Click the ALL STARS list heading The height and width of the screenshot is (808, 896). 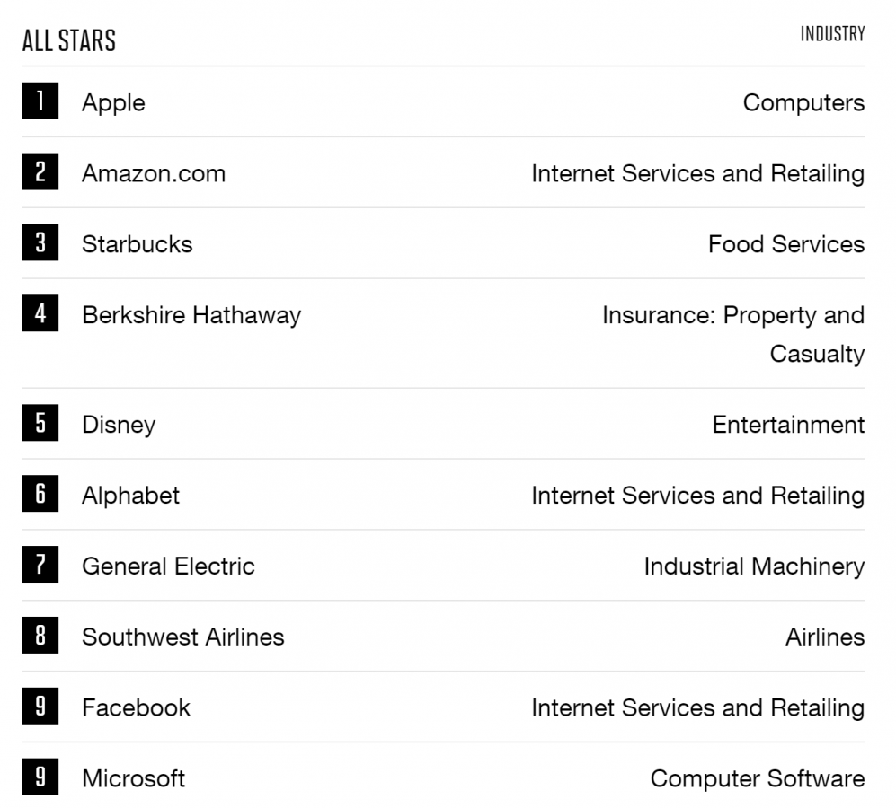[x=69, y=40]
